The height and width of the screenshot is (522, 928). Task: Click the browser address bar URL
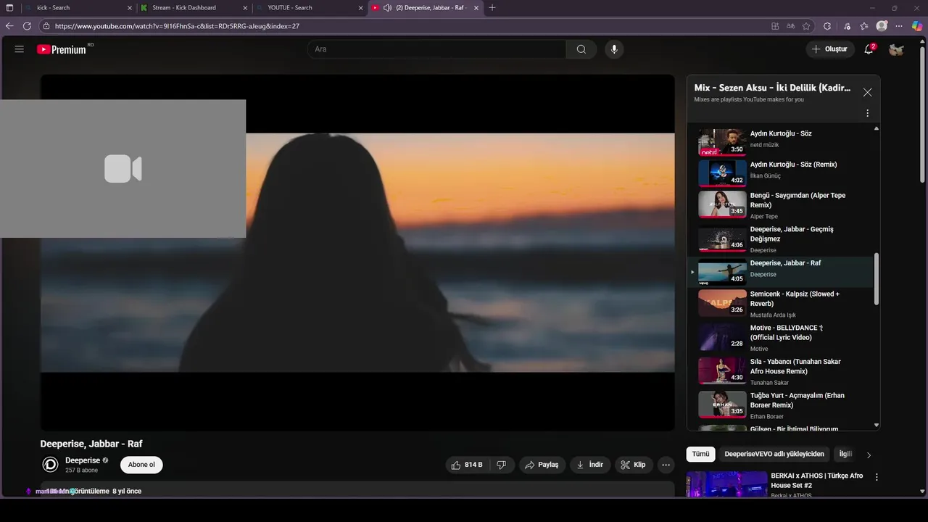[177, 26]
